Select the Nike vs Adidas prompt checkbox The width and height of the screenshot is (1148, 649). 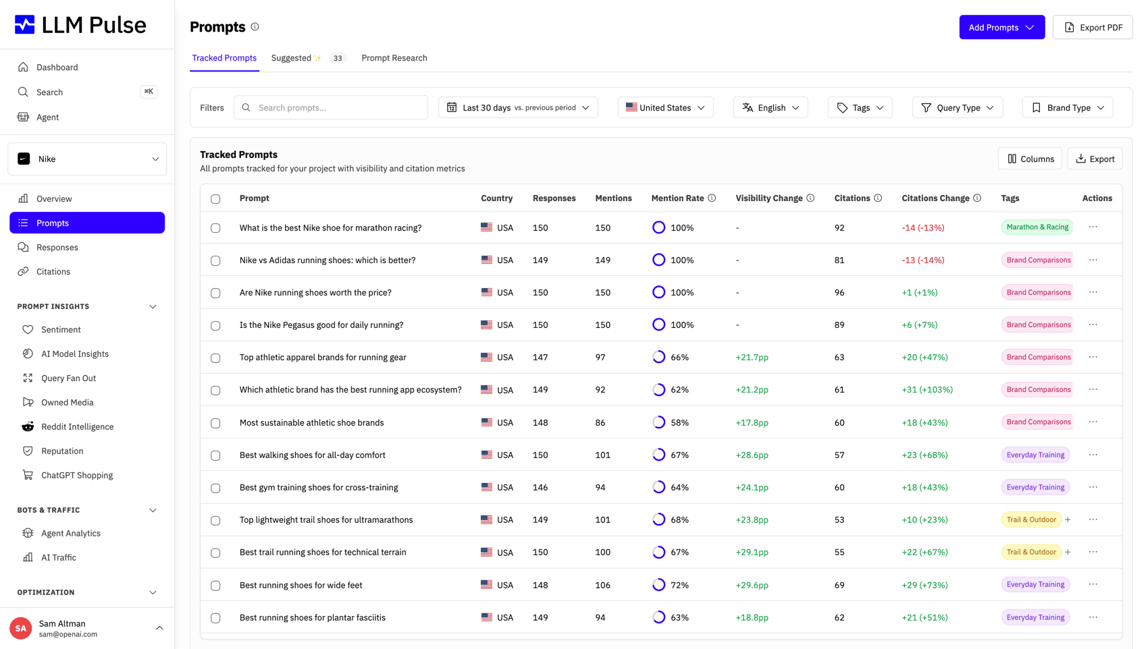click(x=215, y=260)
